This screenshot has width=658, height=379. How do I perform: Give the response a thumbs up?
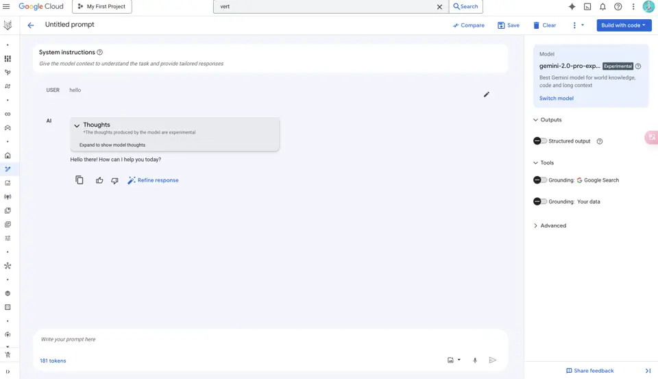pos(99,180)
